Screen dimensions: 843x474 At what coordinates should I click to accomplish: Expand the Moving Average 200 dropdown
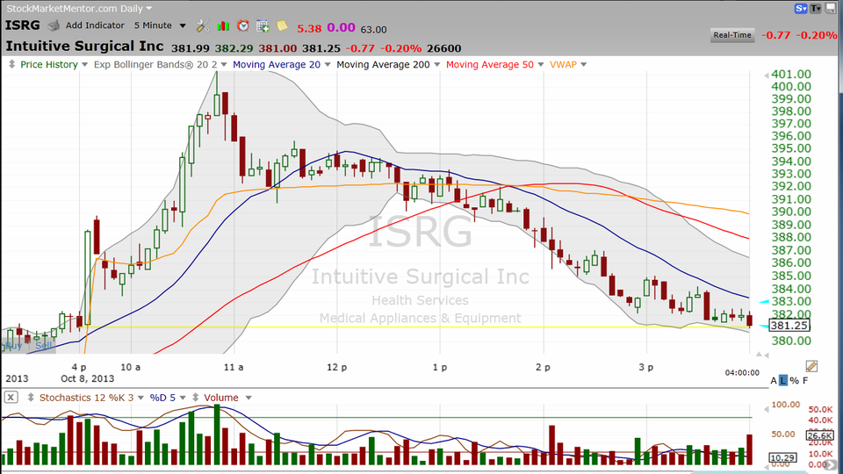point(436,64)
